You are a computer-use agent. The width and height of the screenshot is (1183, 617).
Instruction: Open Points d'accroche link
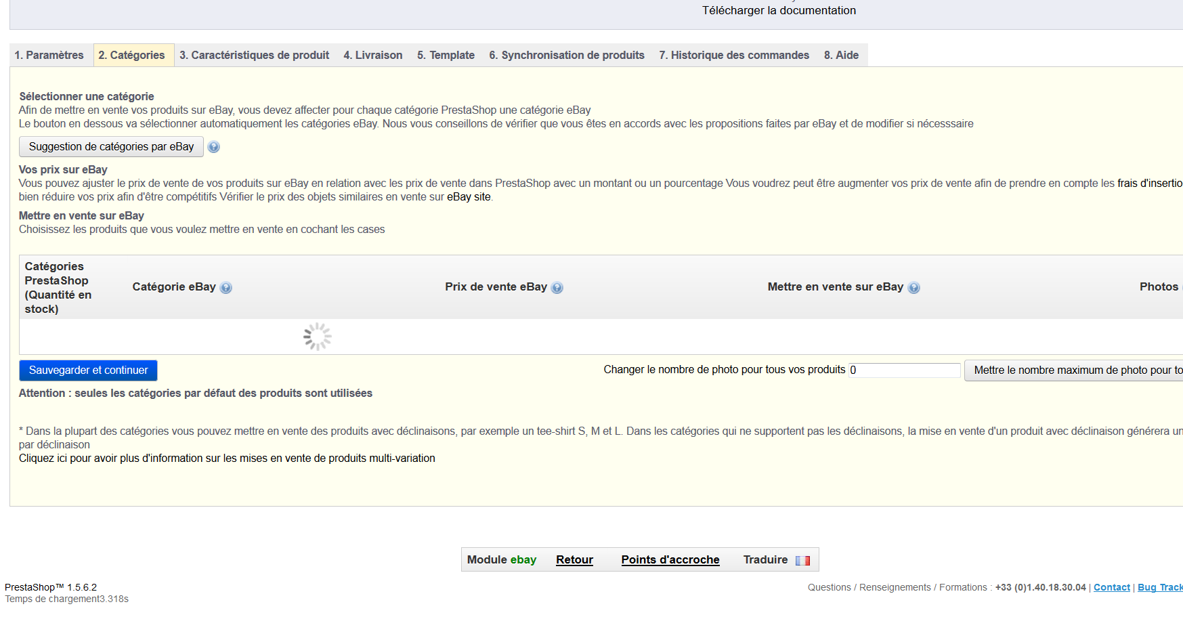coord(670,560)
